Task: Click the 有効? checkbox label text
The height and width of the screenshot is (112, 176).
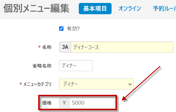Action: click(73, 29)
